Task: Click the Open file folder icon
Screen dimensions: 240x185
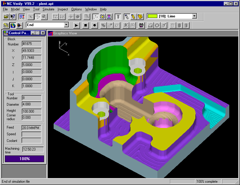Action: (6, 17)
